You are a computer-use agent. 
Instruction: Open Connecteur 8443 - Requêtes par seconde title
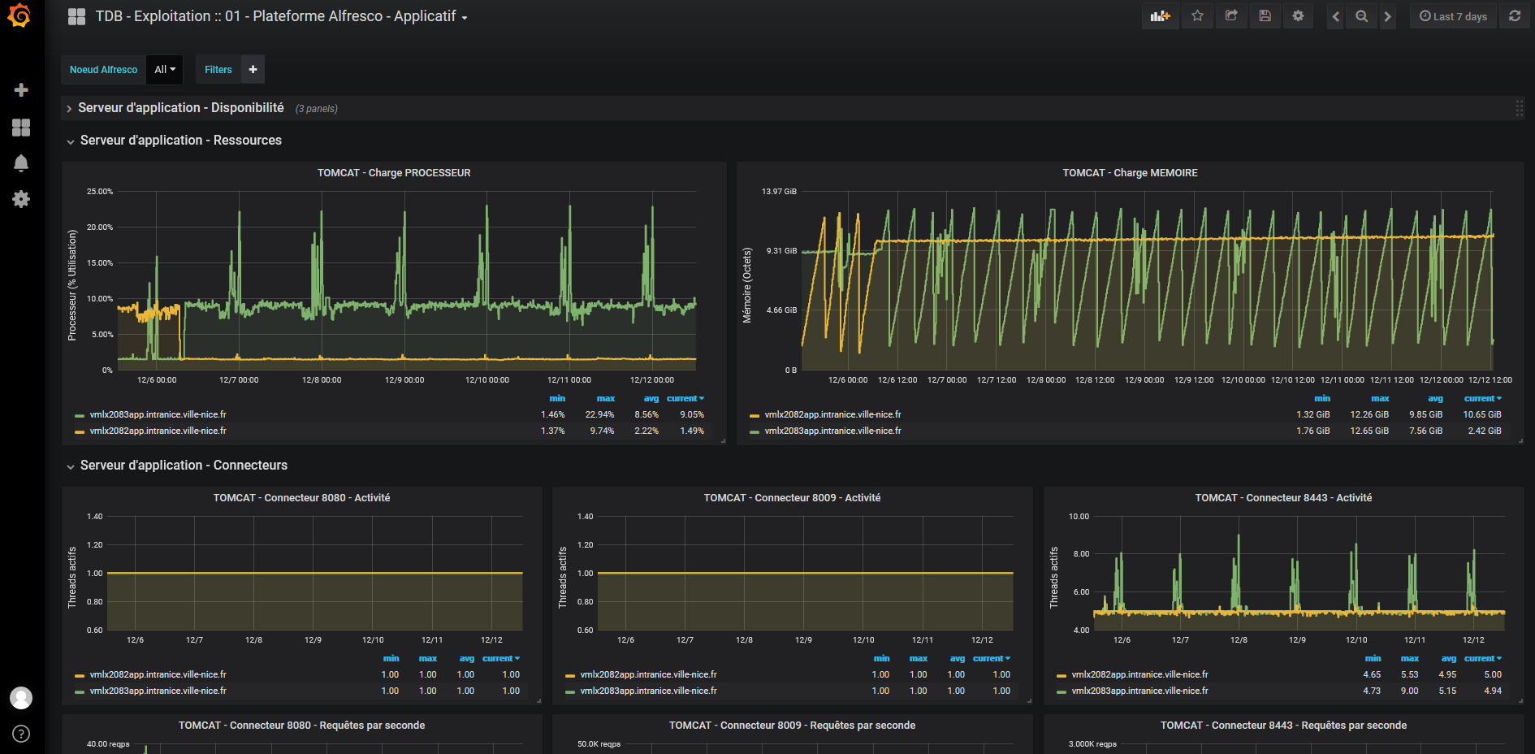coord(1283,726)
